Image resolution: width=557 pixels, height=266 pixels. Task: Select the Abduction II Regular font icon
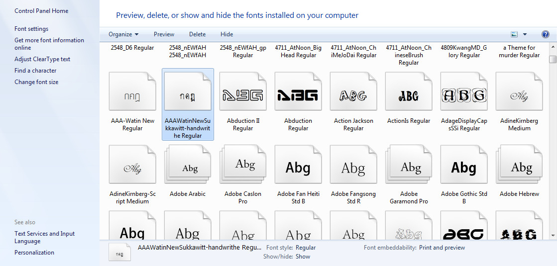pyautogui.click(x=243, y=91)
